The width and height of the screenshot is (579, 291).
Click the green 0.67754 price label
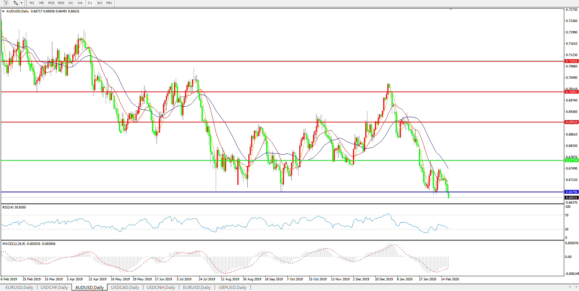pos(571,160)
